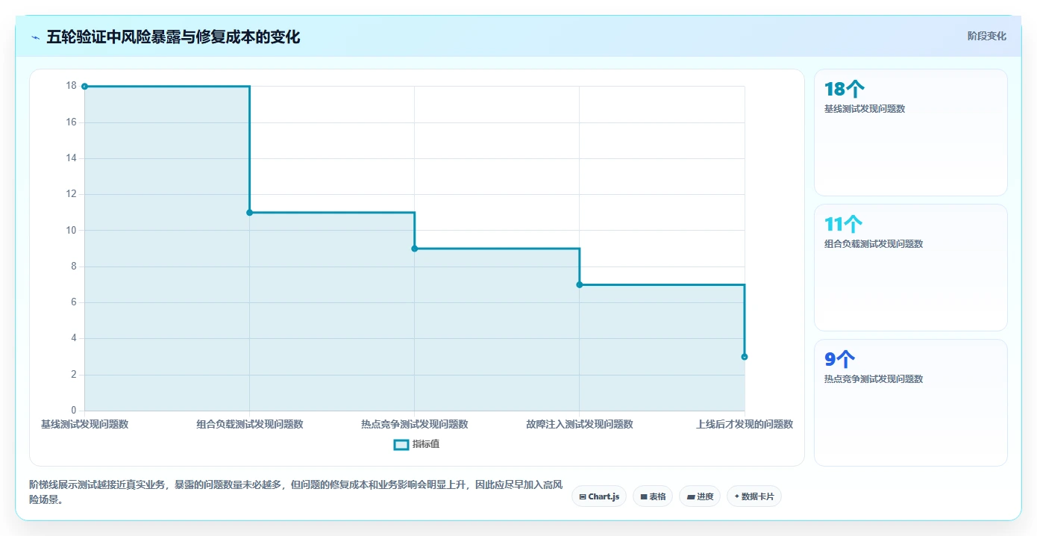Click the data point at value 11
This screenshot has width=1037, height=536.
(x=249, y=213)
